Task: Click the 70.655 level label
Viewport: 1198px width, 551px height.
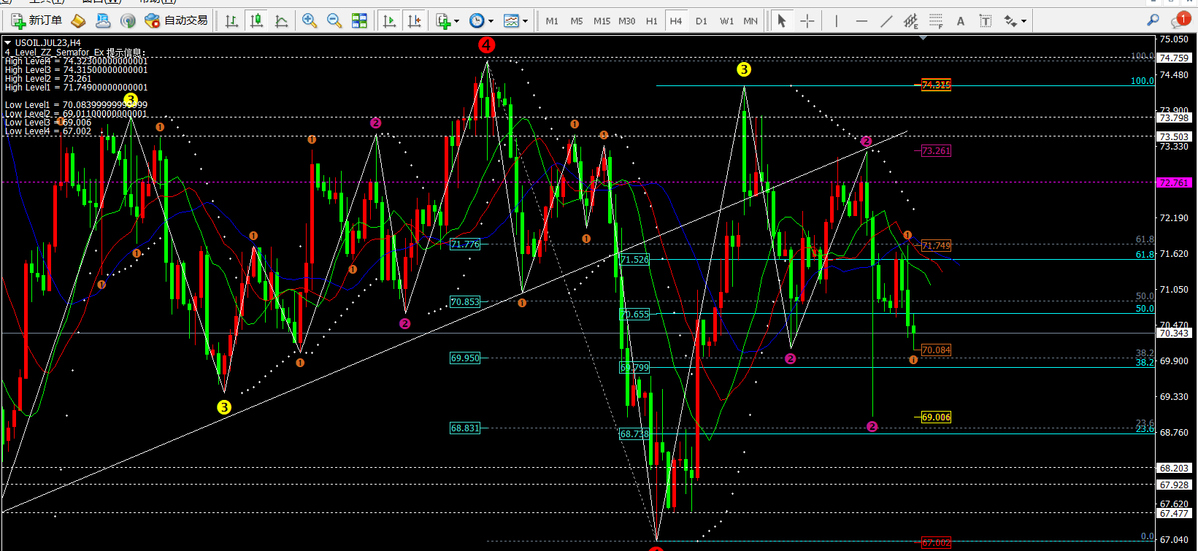Action: click(634, 315)
